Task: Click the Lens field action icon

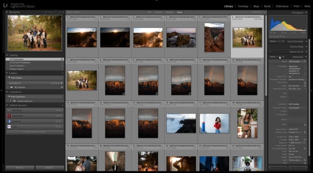Action: click(305, 160)
